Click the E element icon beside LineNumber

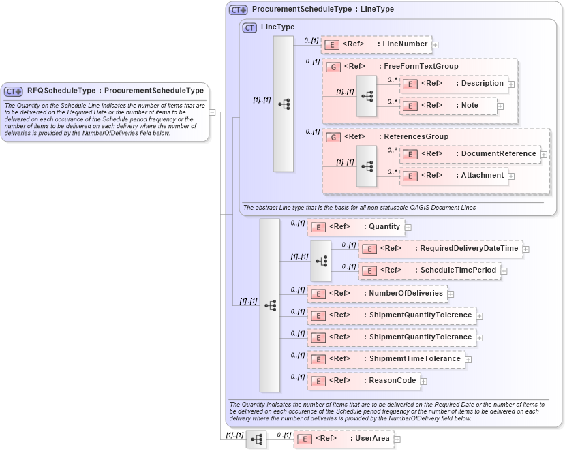pyautogui.click(x=331, y=44)
